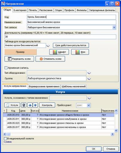This screenshot has width=121, height=153.
Task: Click the horizontal scrollbar left arrow
Action: click(x=5, y=134)
